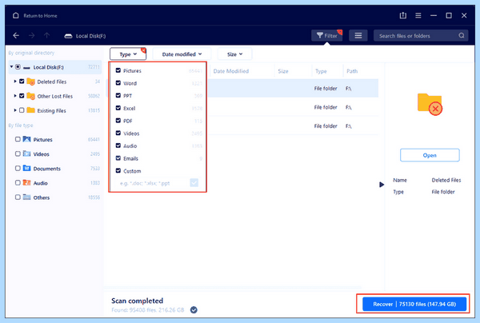Sort by the Type column header
The image size is (480, 323).
coord(321,71)
